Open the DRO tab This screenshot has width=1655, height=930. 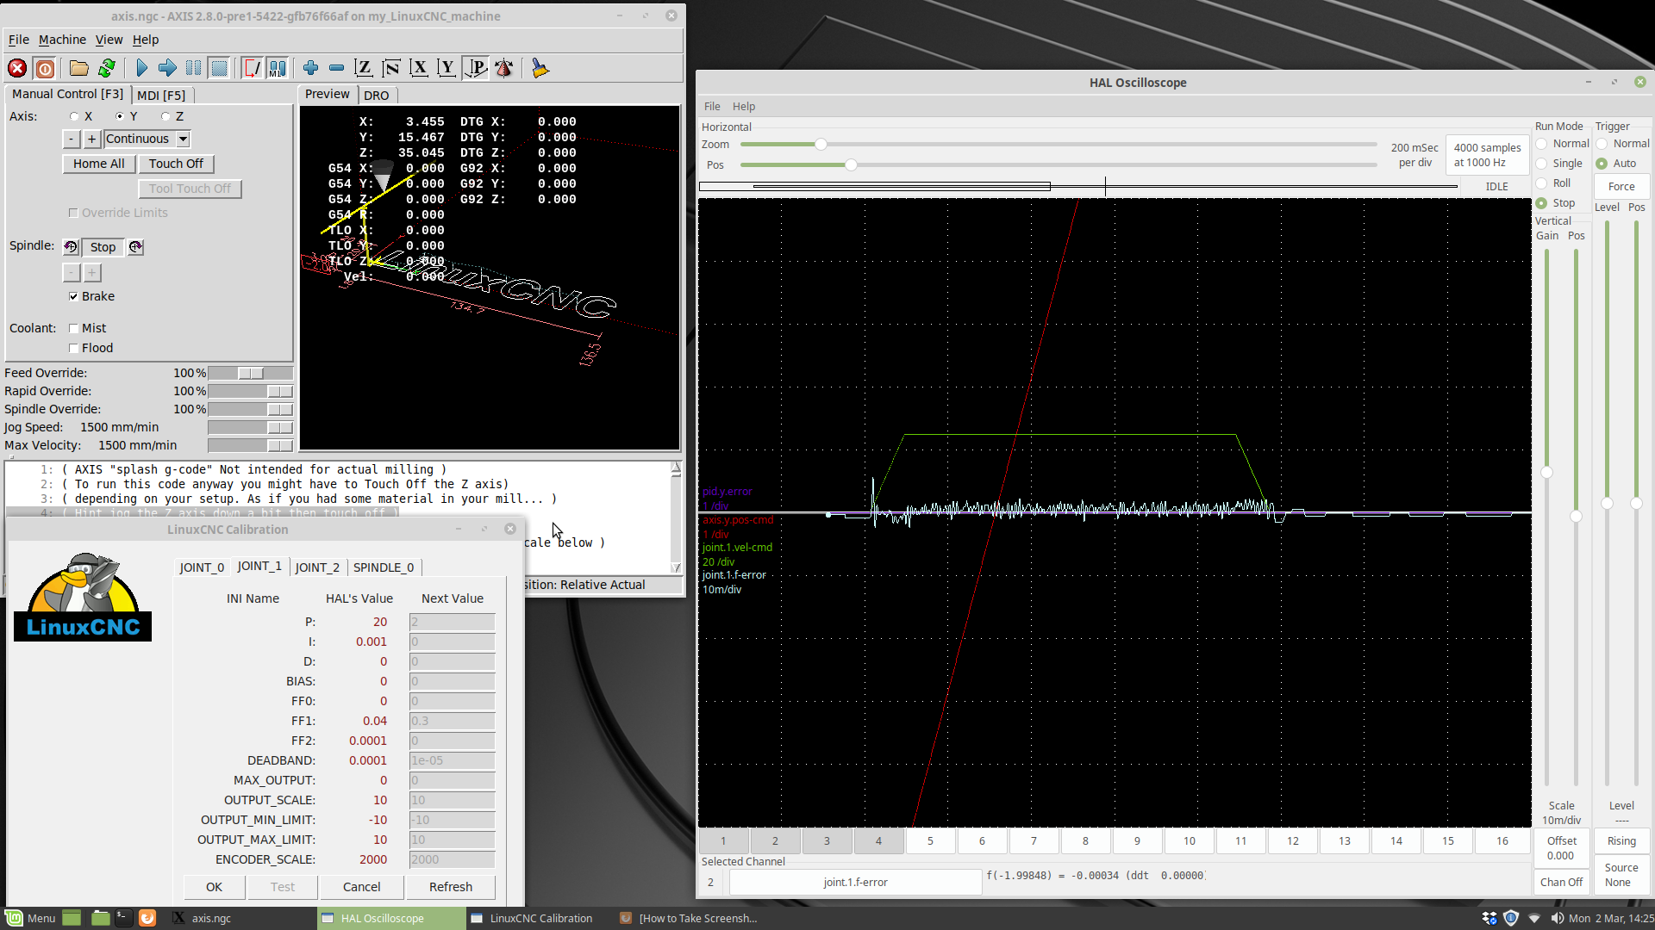point(377,96)
